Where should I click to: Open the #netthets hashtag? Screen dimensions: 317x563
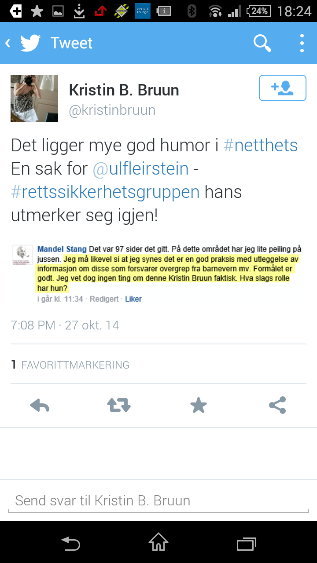coord(261,145)
